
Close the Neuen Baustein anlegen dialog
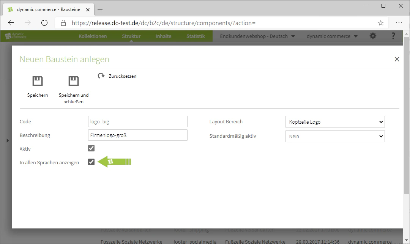[397, 59]
